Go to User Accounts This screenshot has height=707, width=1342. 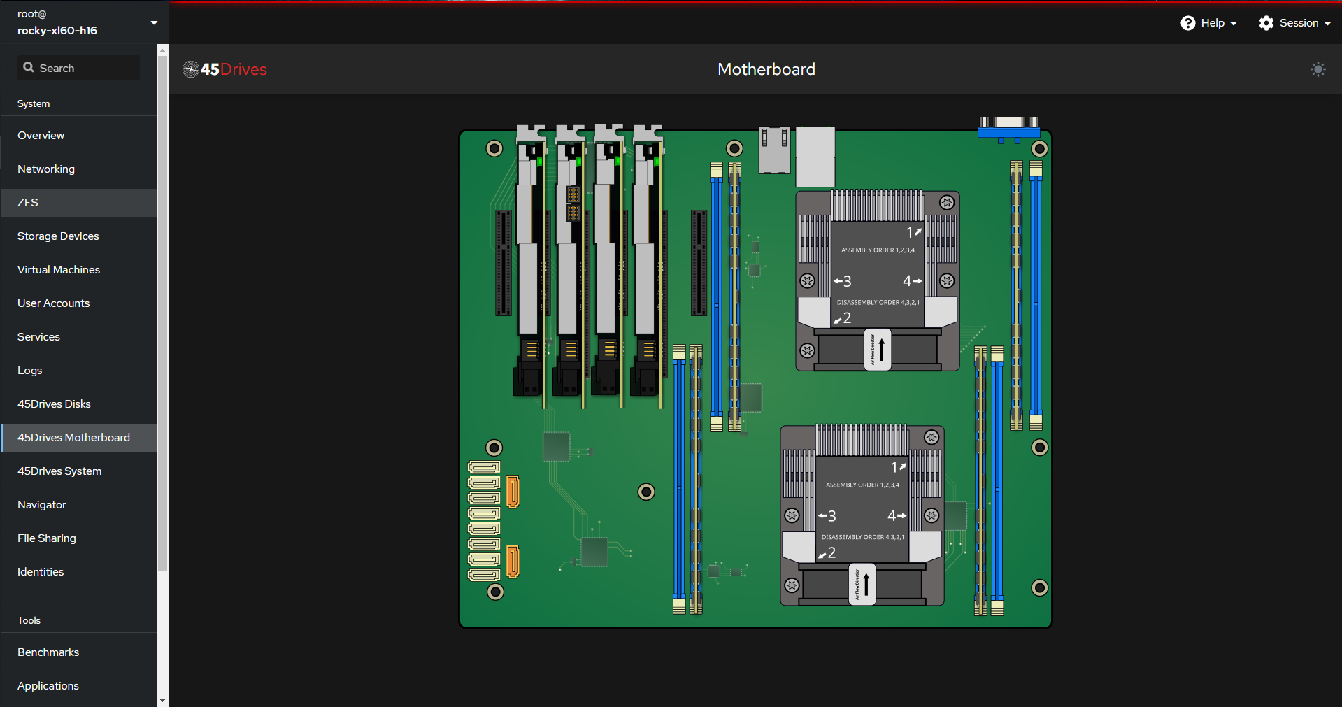pyautogui.click(x=78, y=303)
